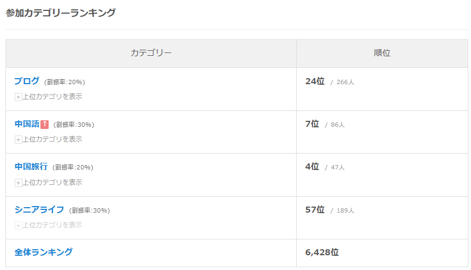Screen dimensions: 471x270
Task: Click the plus icon under 中国語
Action: (x=18, y=139)
